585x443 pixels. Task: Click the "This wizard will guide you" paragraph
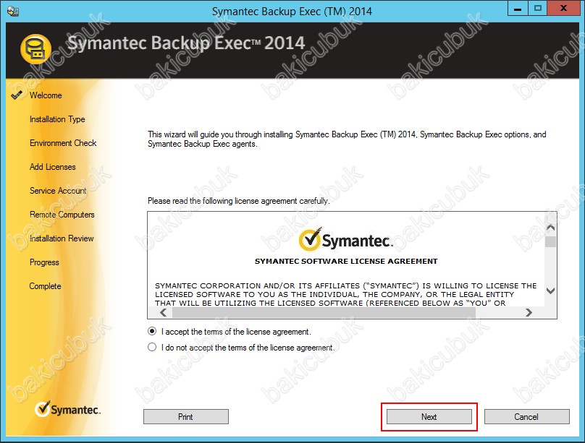click(347, 139)
